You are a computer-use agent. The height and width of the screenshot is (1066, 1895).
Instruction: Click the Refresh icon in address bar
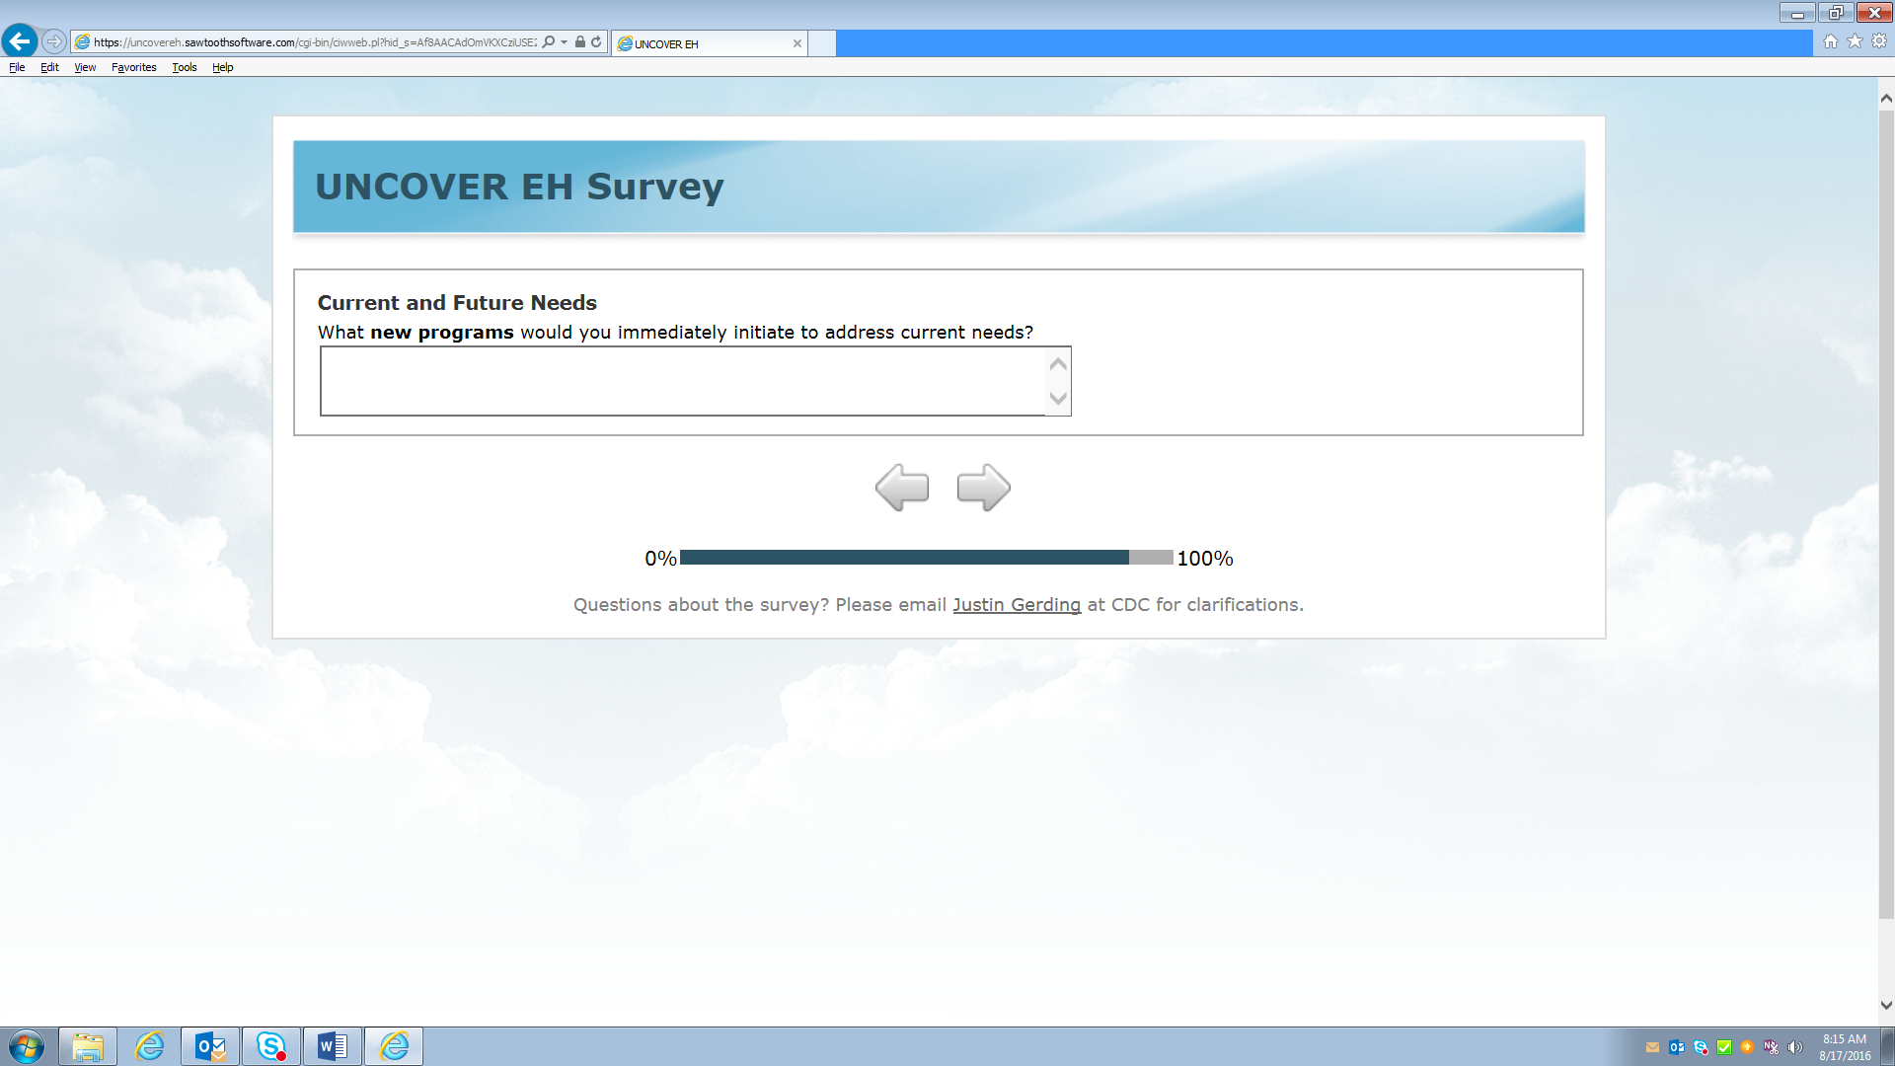(596, 42)
